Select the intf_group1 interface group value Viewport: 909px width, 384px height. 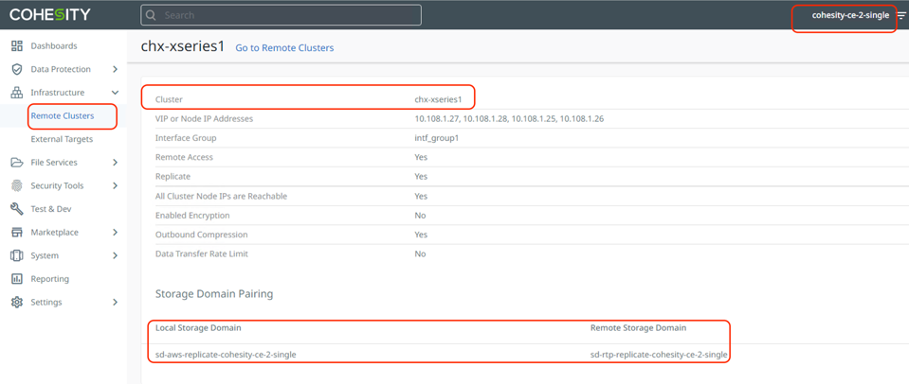pyautogui.click(x=438, y=138)
